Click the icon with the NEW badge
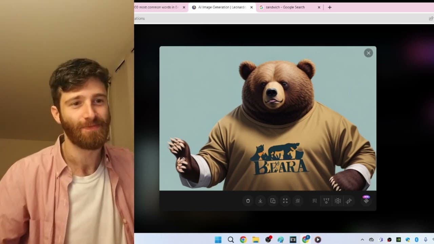434x244 pixels. (x=366, y=201)
